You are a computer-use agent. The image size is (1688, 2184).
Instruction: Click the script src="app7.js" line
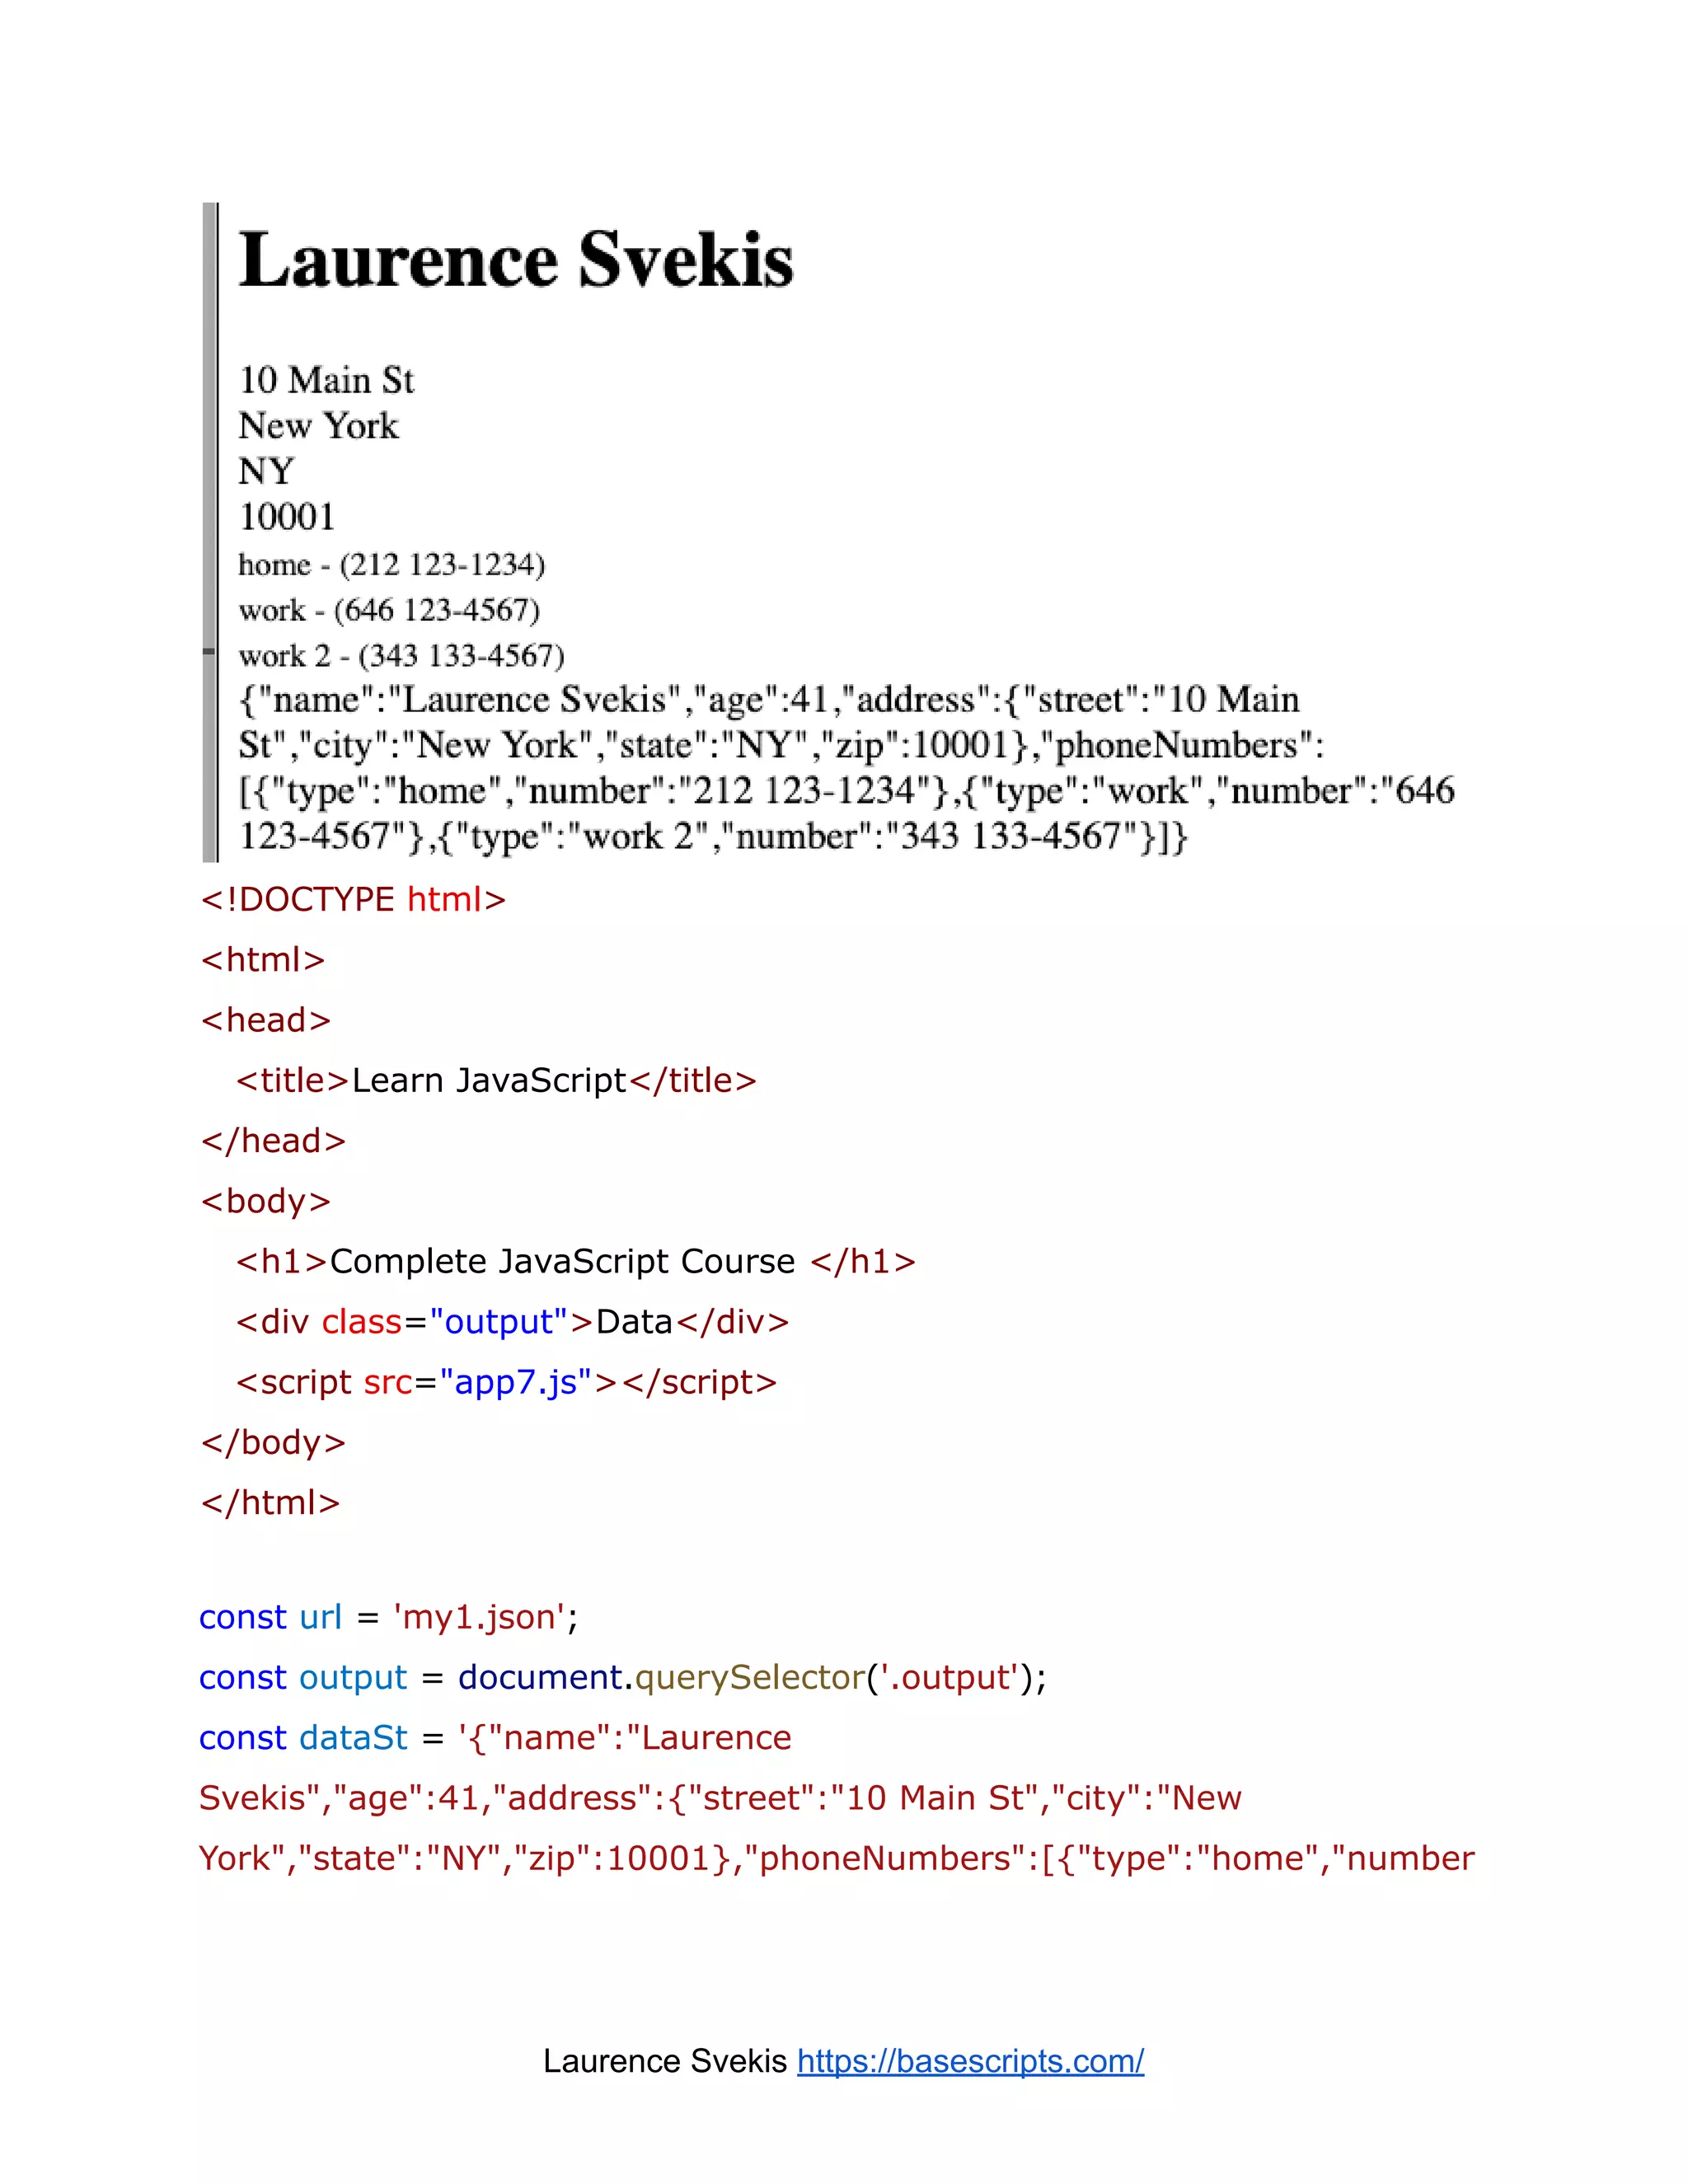[x=506, y=1382]
